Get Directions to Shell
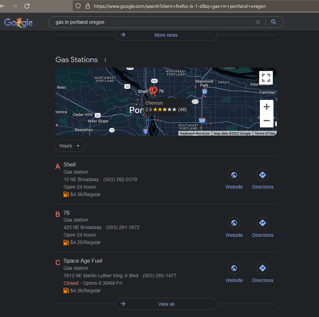This screenshot has width=319, height=317. (263, 175)
